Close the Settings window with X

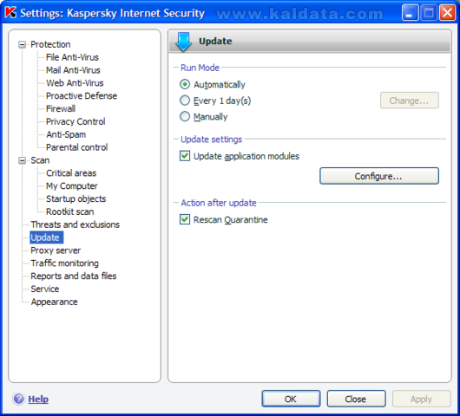coord(447,13)
